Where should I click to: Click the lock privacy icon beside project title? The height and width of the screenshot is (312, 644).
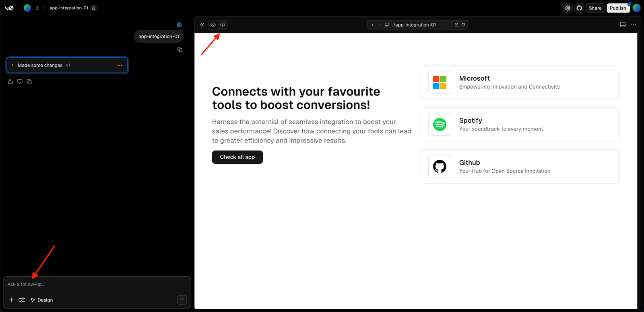94,8
